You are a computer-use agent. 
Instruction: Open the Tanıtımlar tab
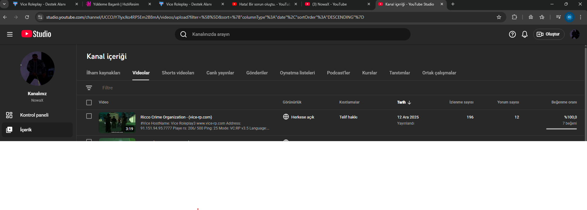pyautogui.click(x=400, y=73)
